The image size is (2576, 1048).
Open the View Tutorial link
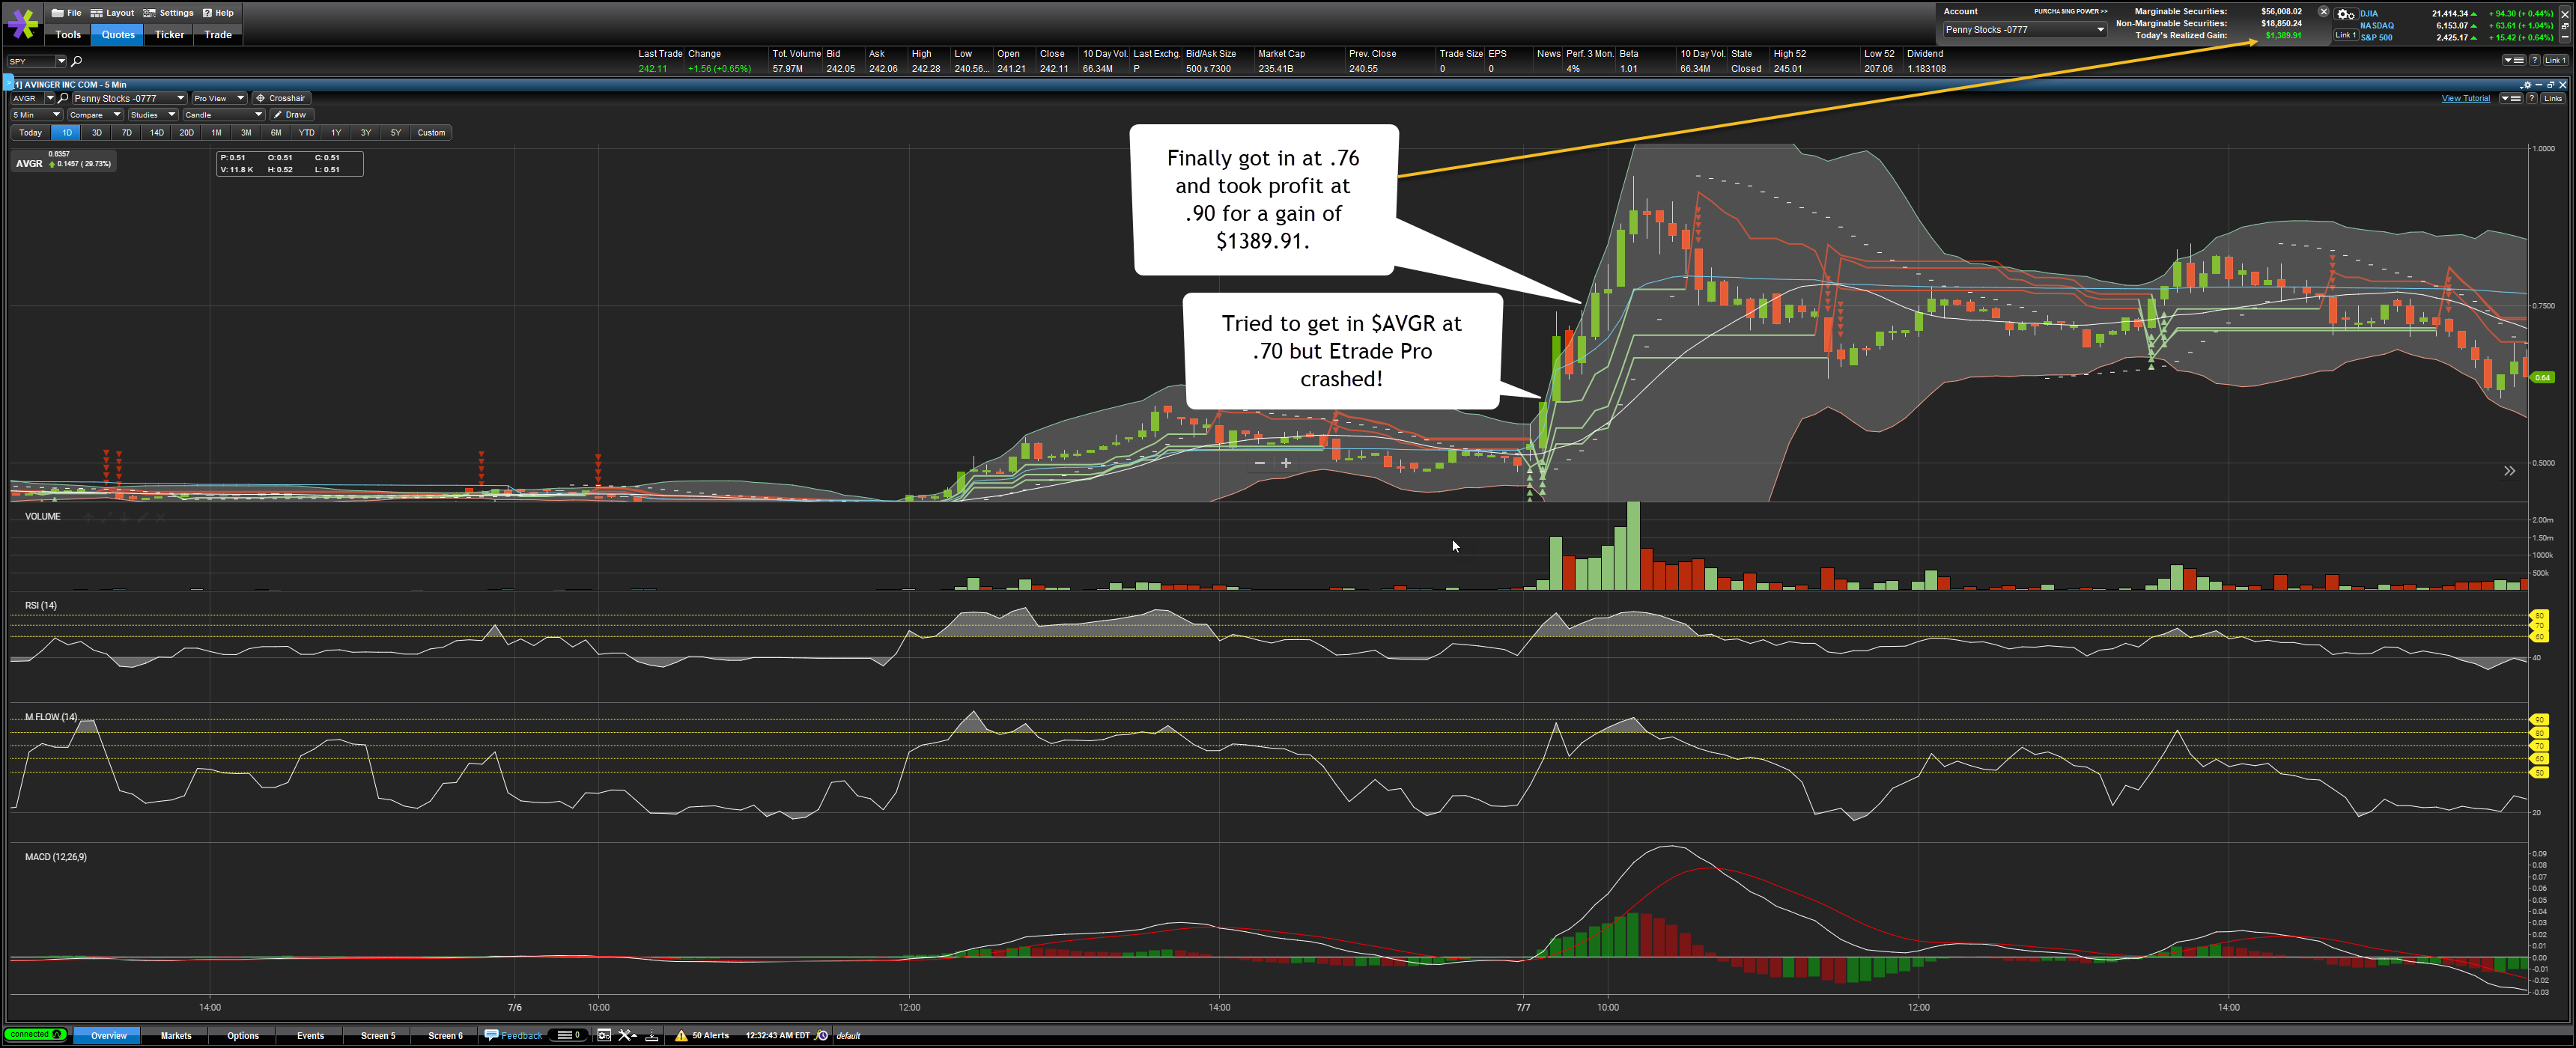point(2465,98)
